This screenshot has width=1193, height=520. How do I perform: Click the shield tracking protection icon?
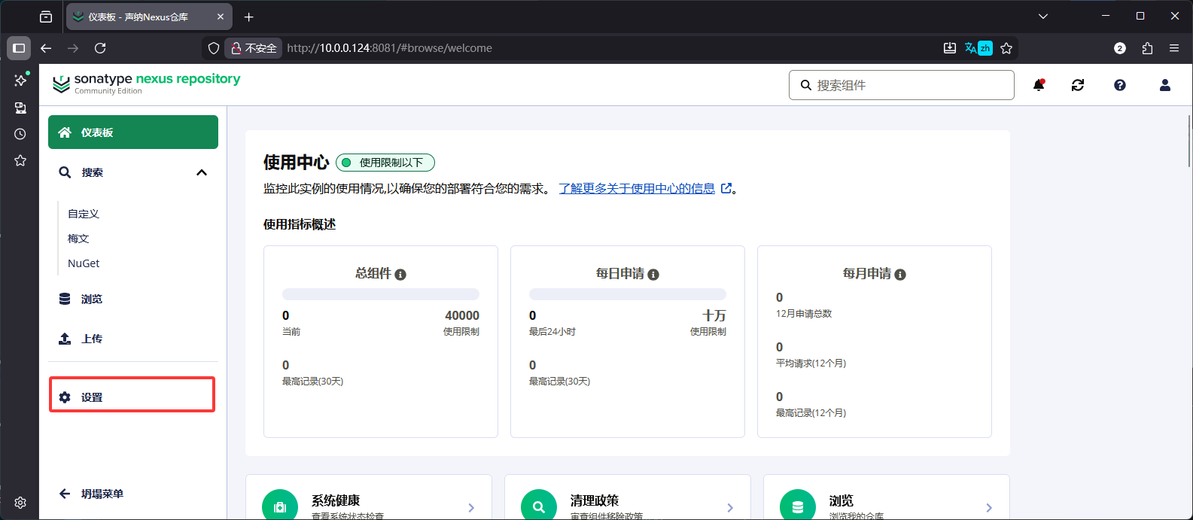(x=214, y=48)
